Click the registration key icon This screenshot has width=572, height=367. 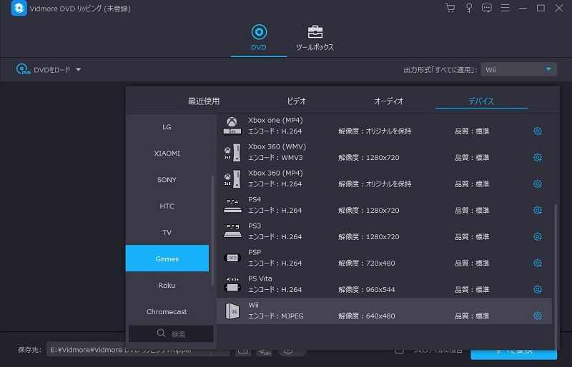click(469, 8)
